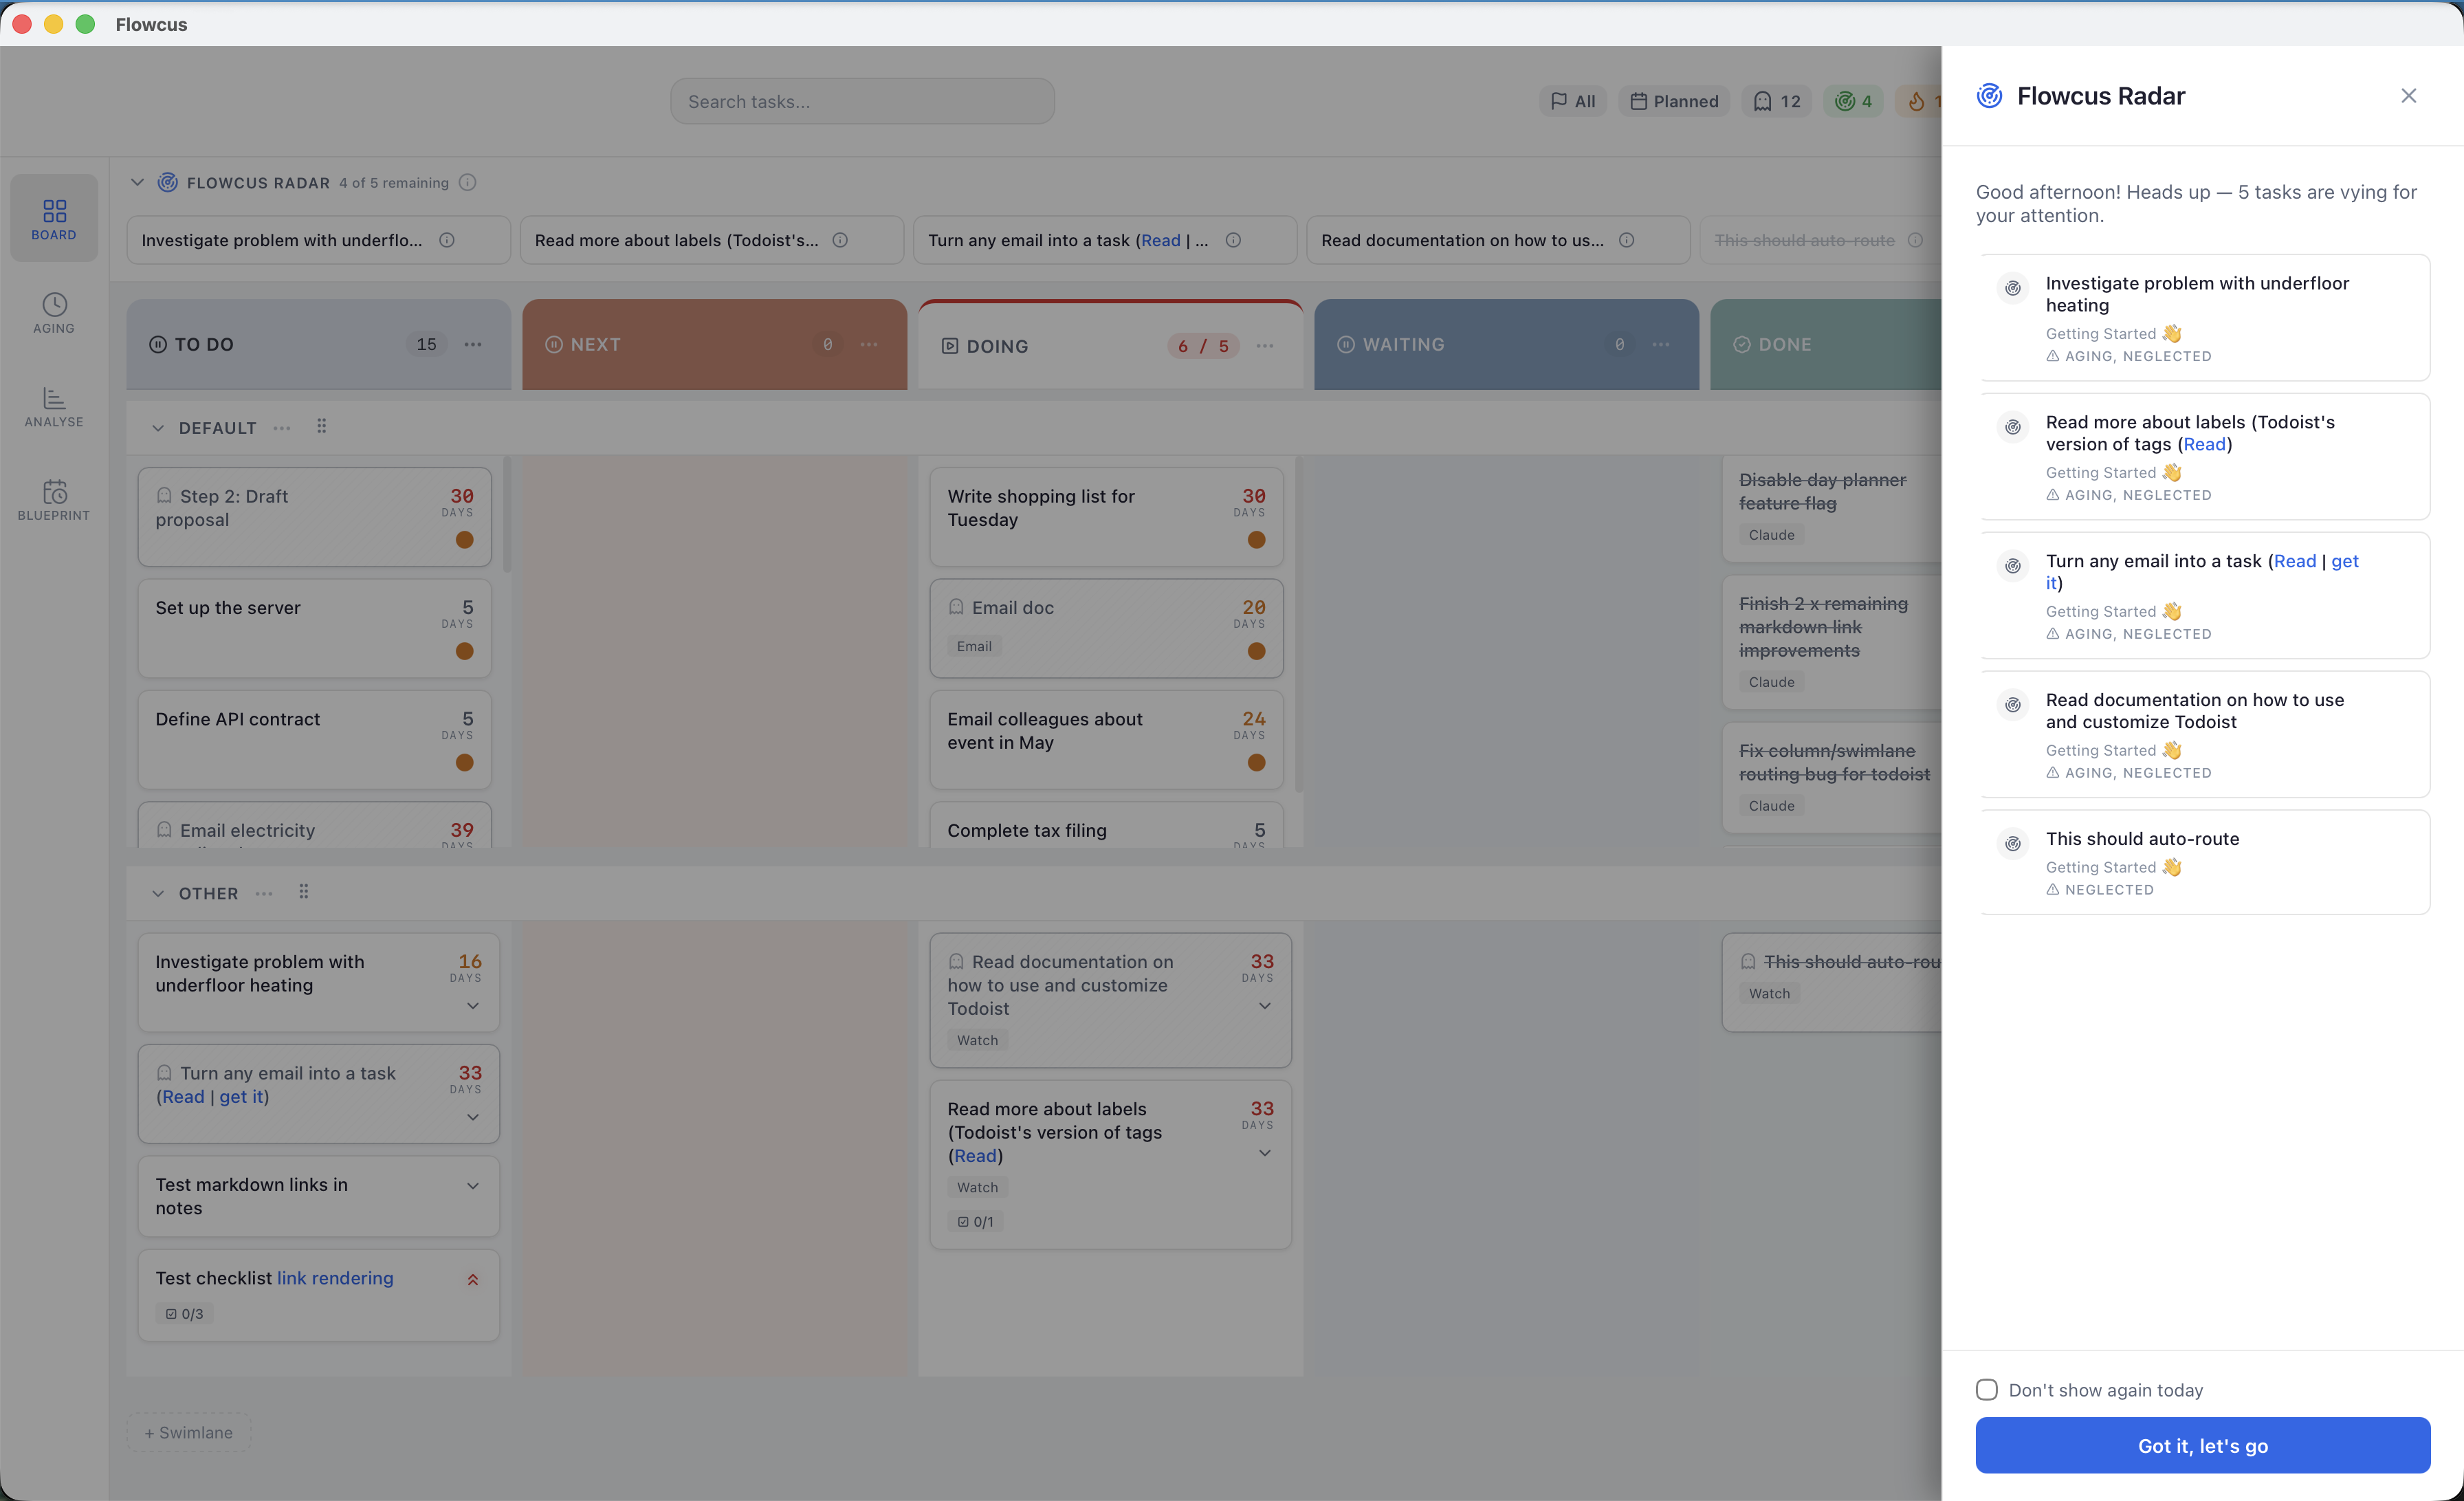Image resolution: width=2464 pixels, height=1501 pixels.
Task: Open TO DO column options menu
Action: click(x=473, y=345)
